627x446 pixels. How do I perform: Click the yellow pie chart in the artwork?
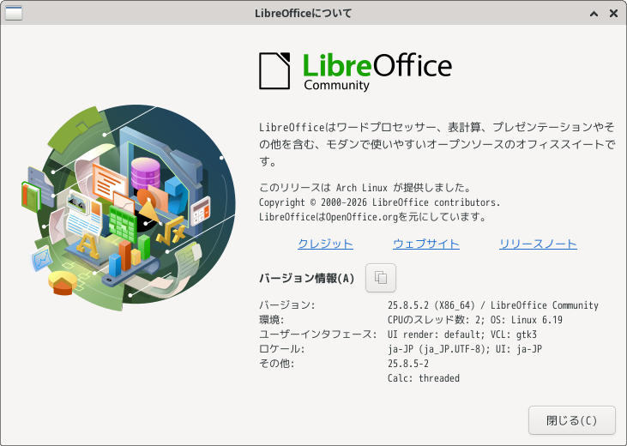coord(63,281)
